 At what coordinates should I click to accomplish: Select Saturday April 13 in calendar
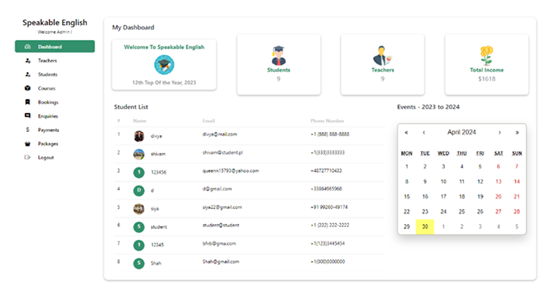[499, 182]
